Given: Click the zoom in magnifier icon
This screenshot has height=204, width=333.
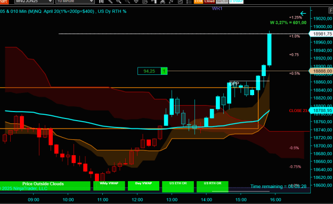Looking at the screenshot, I should point(119,1).
